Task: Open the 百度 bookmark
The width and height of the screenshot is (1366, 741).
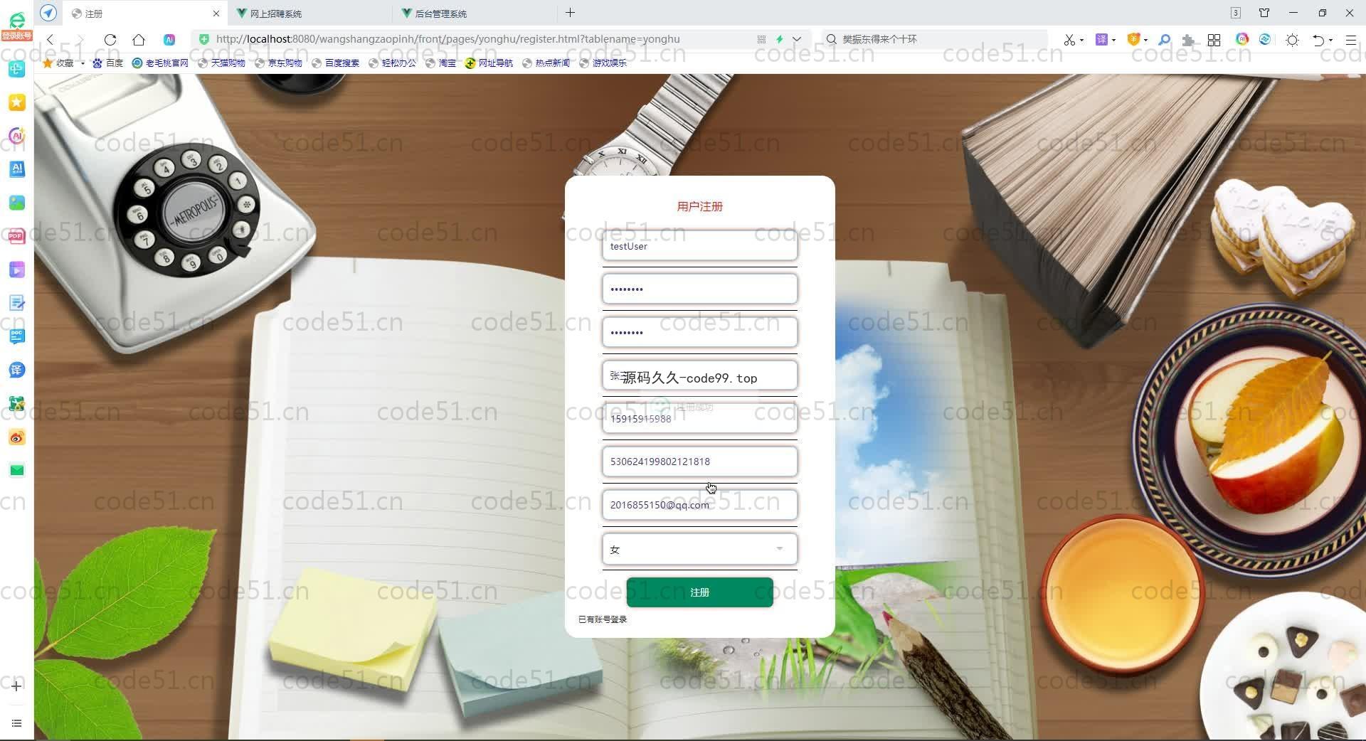Action: click(x=107, y=63)
